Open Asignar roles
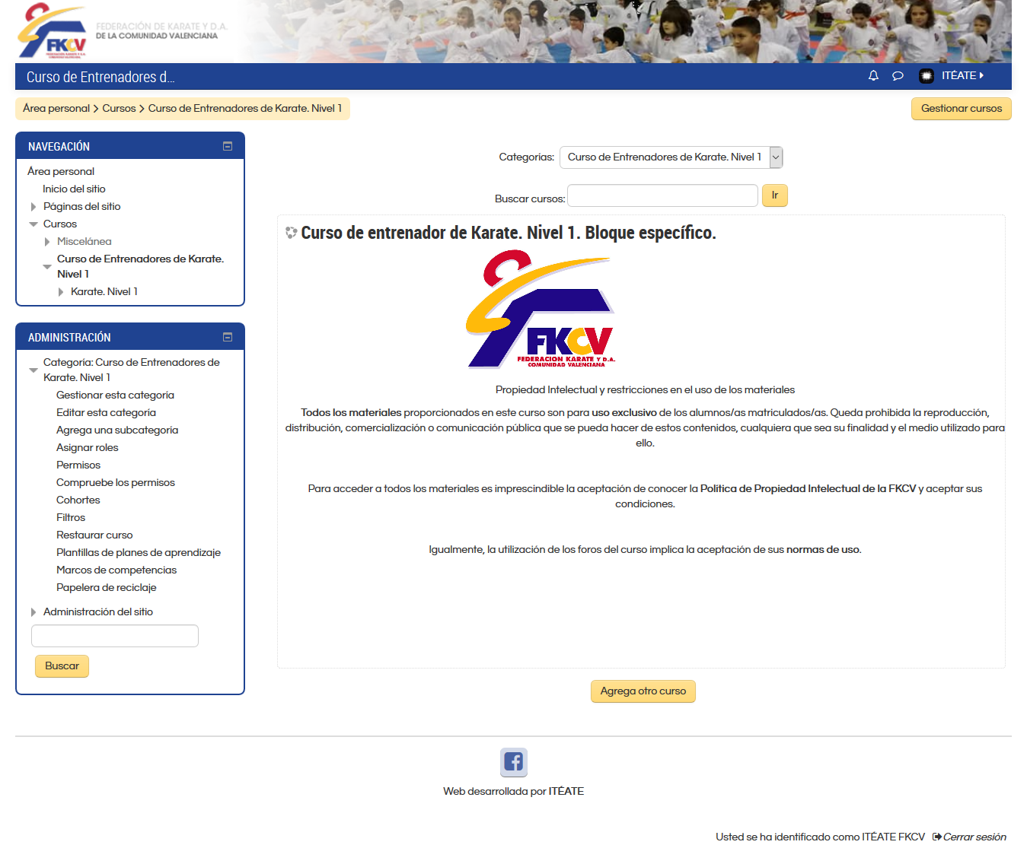 tap(88, 448)
